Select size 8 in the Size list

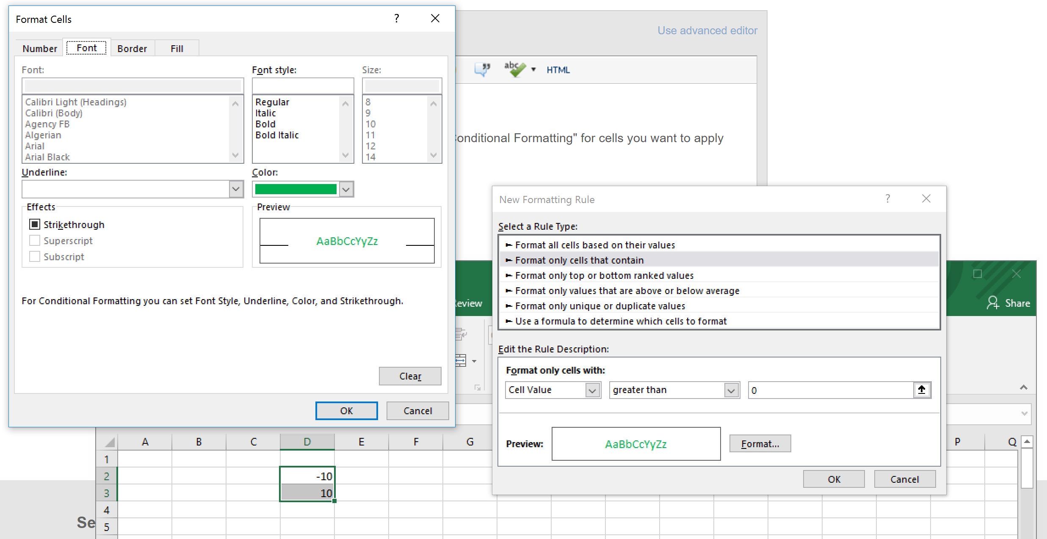[x=368, y=102]
